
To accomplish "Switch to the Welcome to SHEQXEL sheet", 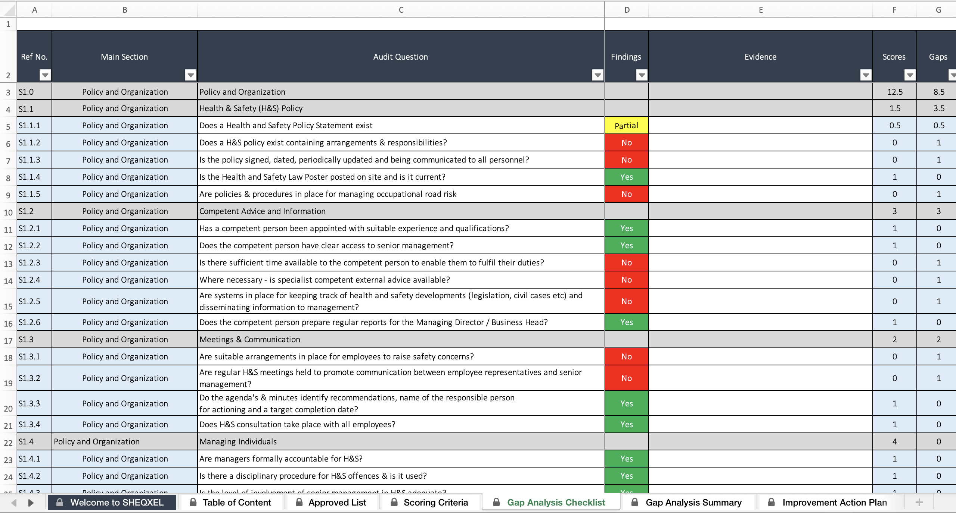I will point(112,503).
